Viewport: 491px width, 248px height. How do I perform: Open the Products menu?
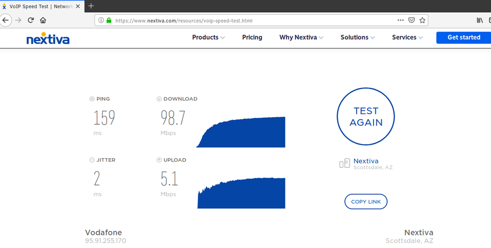[x=205, y=37]
